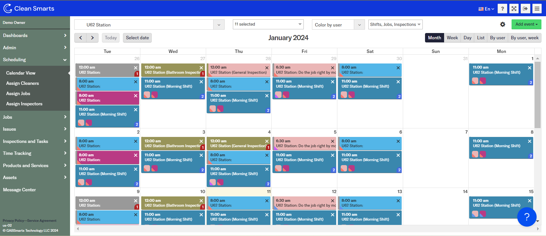Click the help question mark icon in header
The width and height of the screenshot is (546, 236).
click(x=502, y=9)
